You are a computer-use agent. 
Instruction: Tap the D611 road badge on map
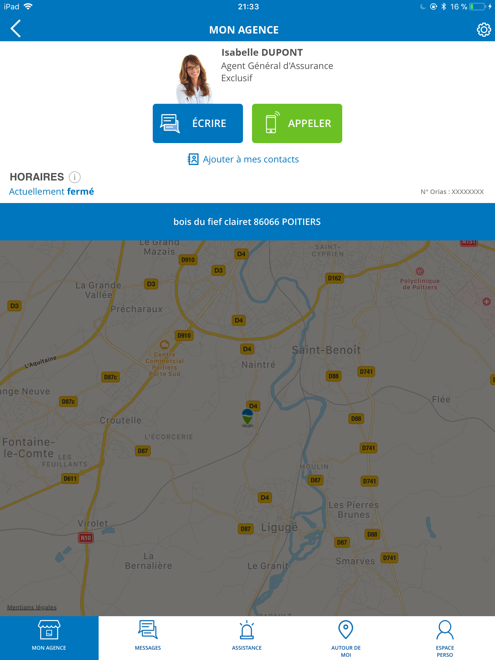70,479
